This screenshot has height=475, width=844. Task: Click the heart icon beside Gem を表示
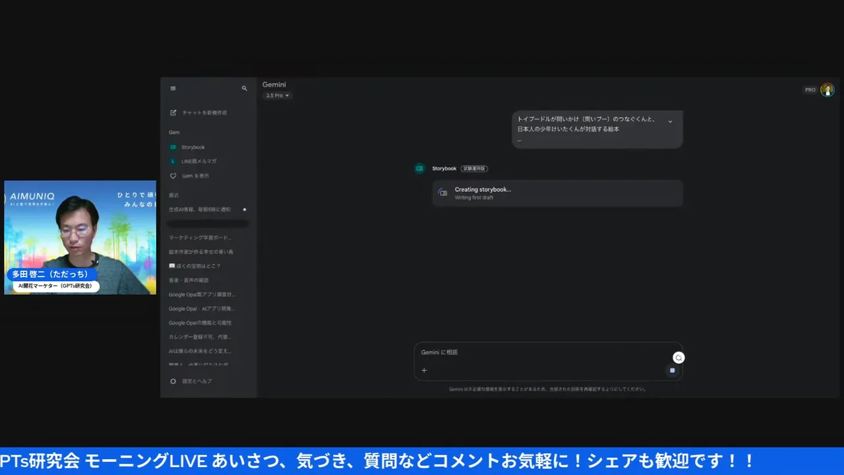pos(173,176)
